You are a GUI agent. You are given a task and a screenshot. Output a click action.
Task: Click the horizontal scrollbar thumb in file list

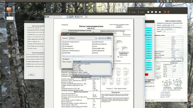(x=74, y=56)
